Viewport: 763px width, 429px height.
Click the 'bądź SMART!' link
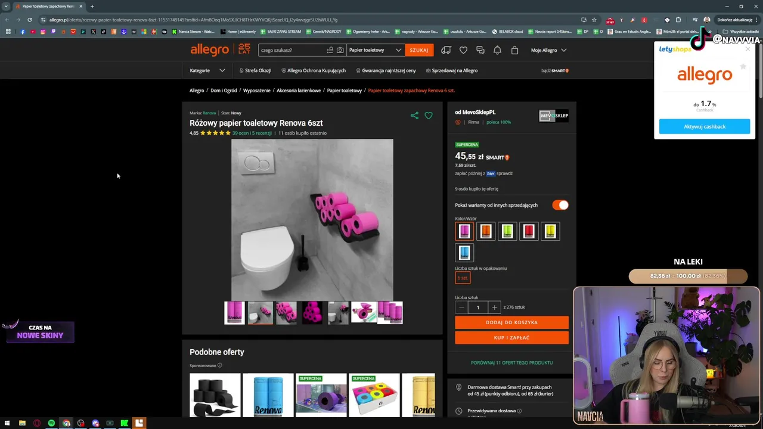click(x=555, y=70)
